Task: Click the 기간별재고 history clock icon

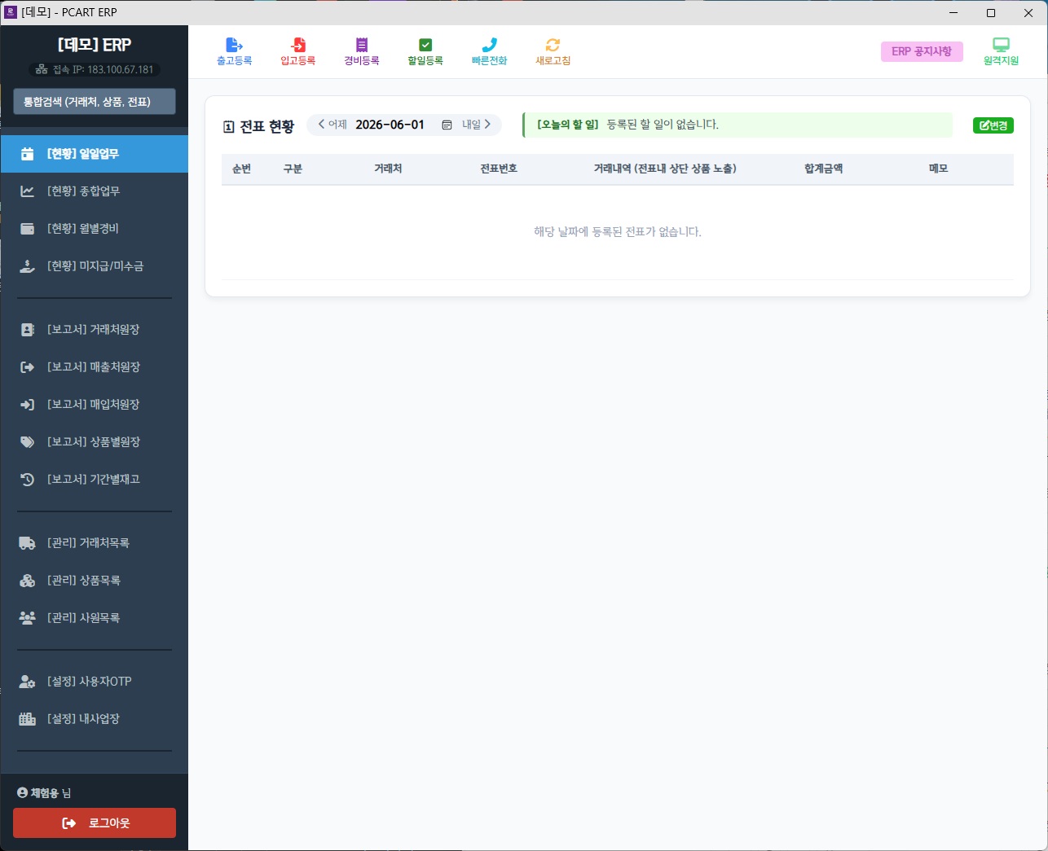Action: [x=27, y=480]
